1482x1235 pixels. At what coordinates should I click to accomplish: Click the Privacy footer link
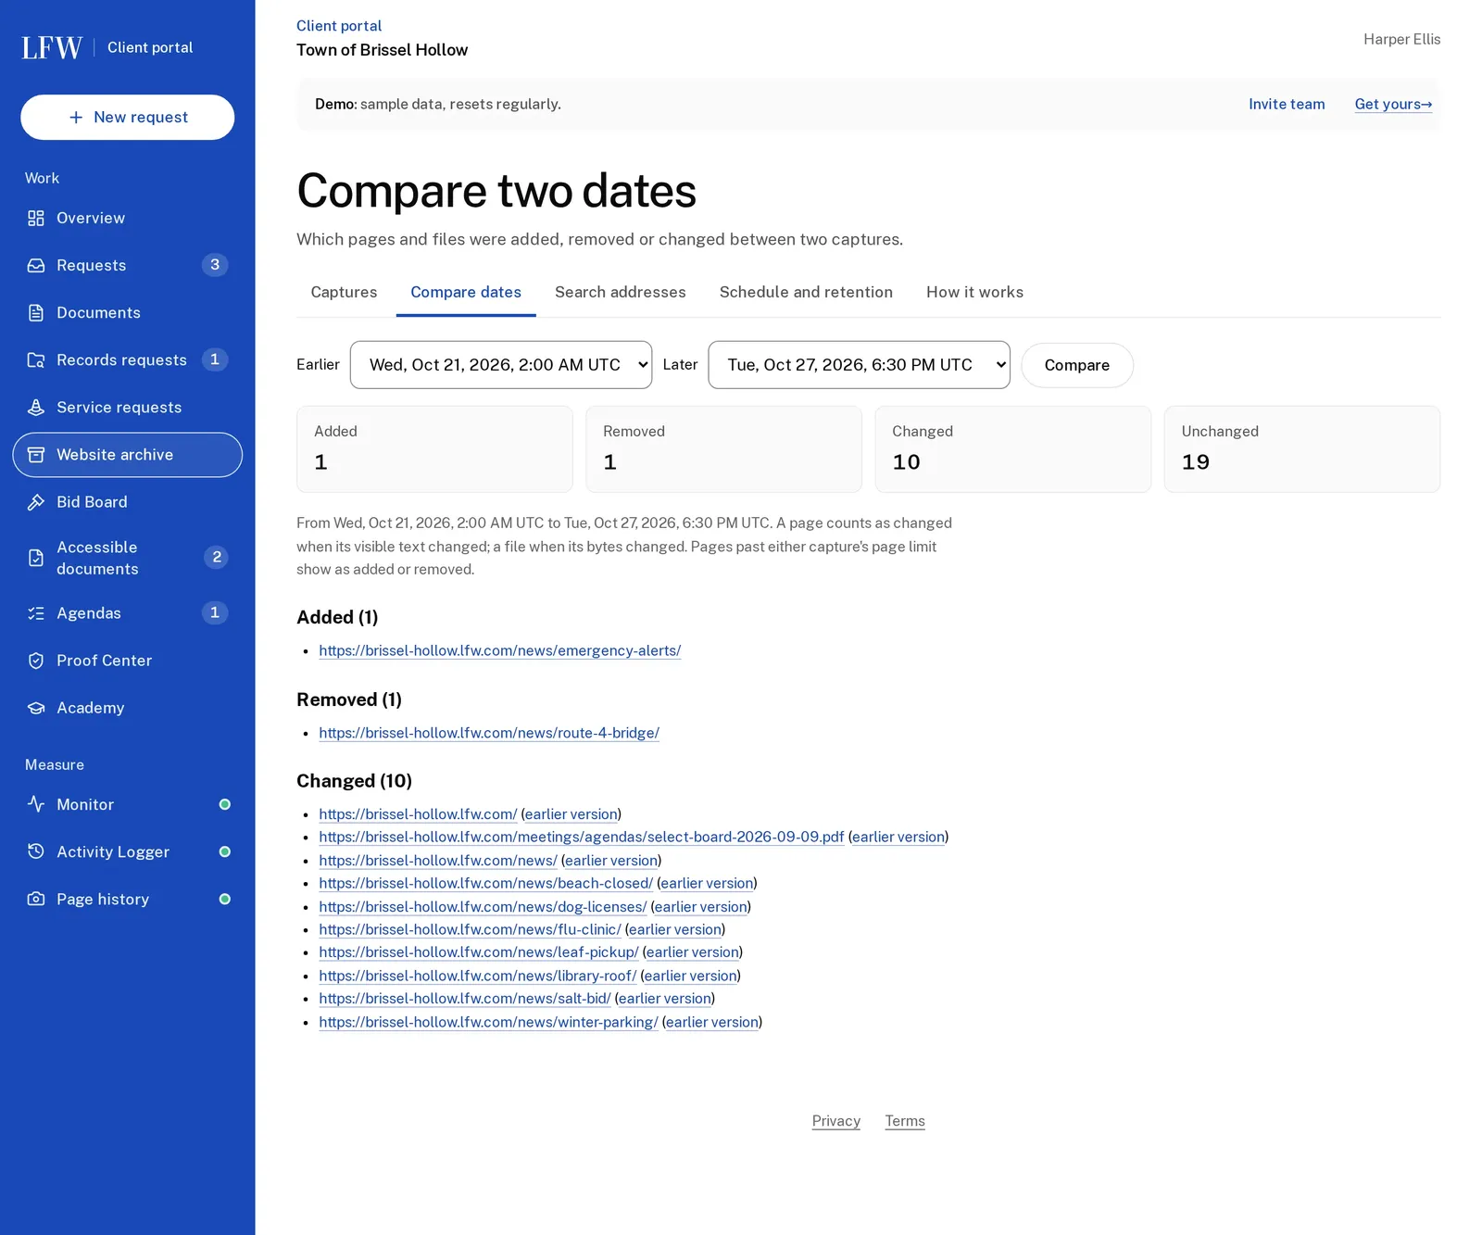click(x=836, y=1121)
